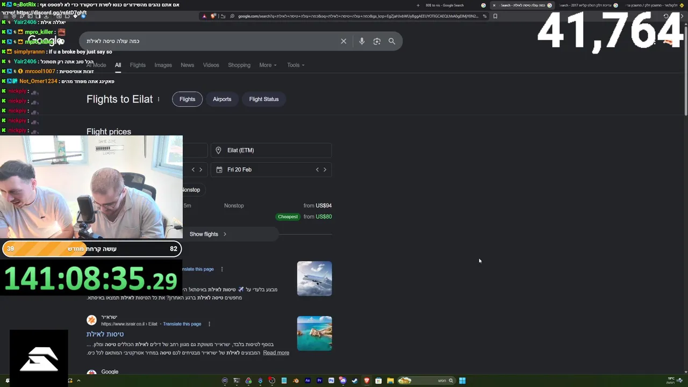Open Notepad from the taskbar
688x387 pixels.
pos(284,381)
